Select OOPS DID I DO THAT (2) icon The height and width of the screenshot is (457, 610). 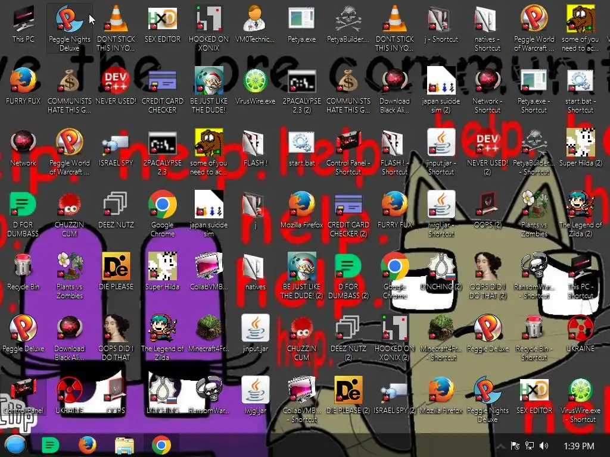point(487,276)
